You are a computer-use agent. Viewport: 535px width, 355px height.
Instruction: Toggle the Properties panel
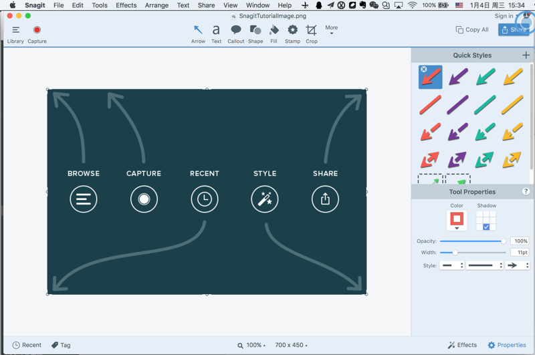(x=507, y=345)
